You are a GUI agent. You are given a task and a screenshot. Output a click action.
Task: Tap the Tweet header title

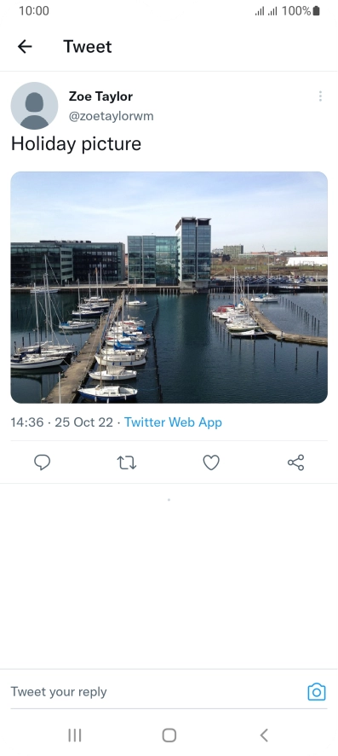(88, 46)
